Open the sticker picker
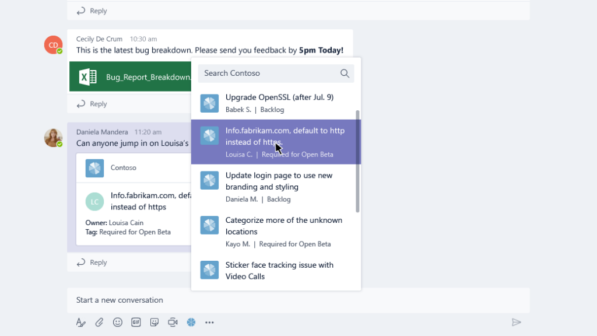The height and width of the screenshot is (336, 597). tap(154, 322)
